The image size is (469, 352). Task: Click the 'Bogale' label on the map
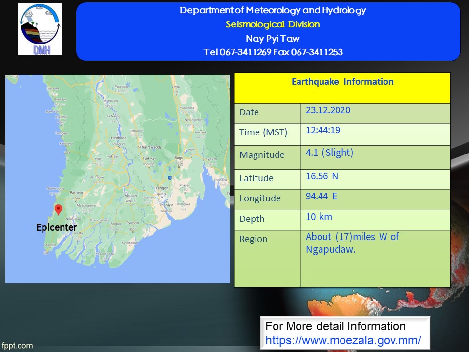(116, 223)
